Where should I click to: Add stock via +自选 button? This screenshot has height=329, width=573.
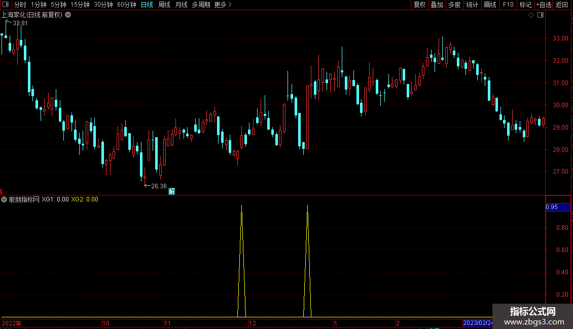544,5
